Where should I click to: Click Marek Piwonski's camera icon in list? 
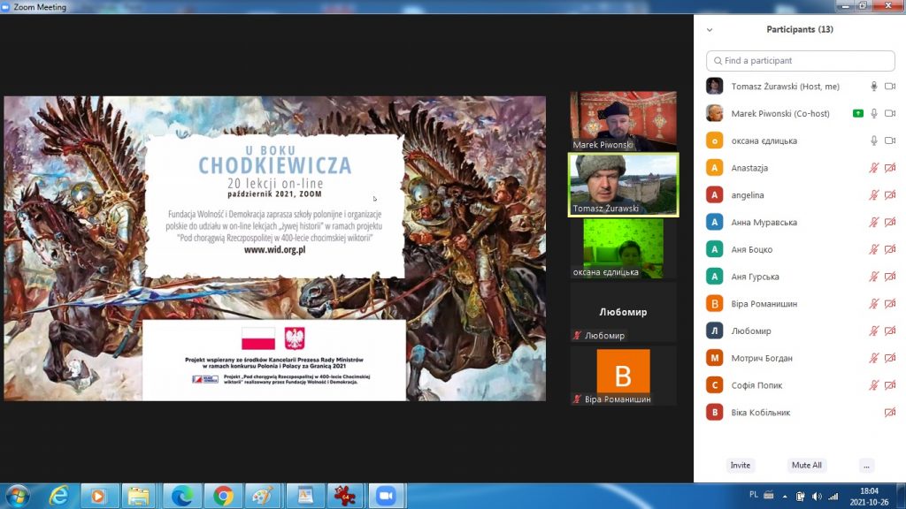point(890,114)
